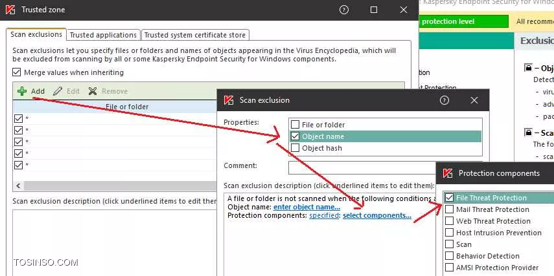Close the Scan exclusion dialog
The width and height of the screenshot is (554, 276).
point(474,100)
